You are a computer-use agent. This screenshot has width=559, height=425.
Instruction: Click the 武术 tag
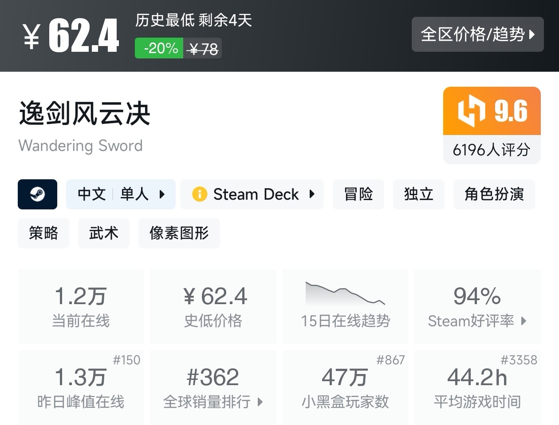(103, 233)
